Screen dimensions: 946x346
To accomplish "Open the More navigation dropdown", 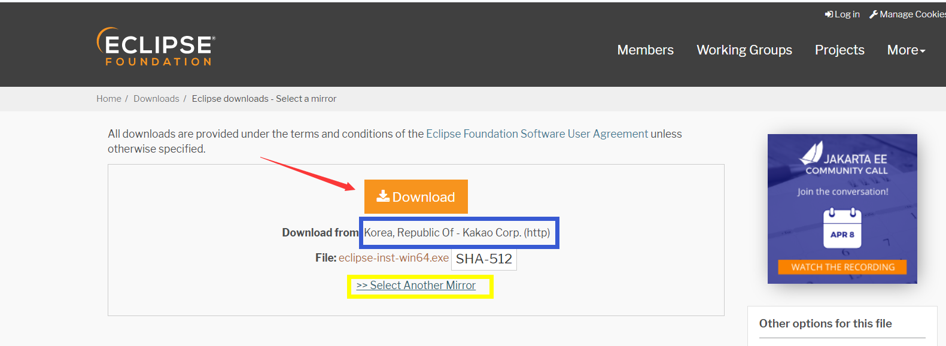I will click(906, 50).
